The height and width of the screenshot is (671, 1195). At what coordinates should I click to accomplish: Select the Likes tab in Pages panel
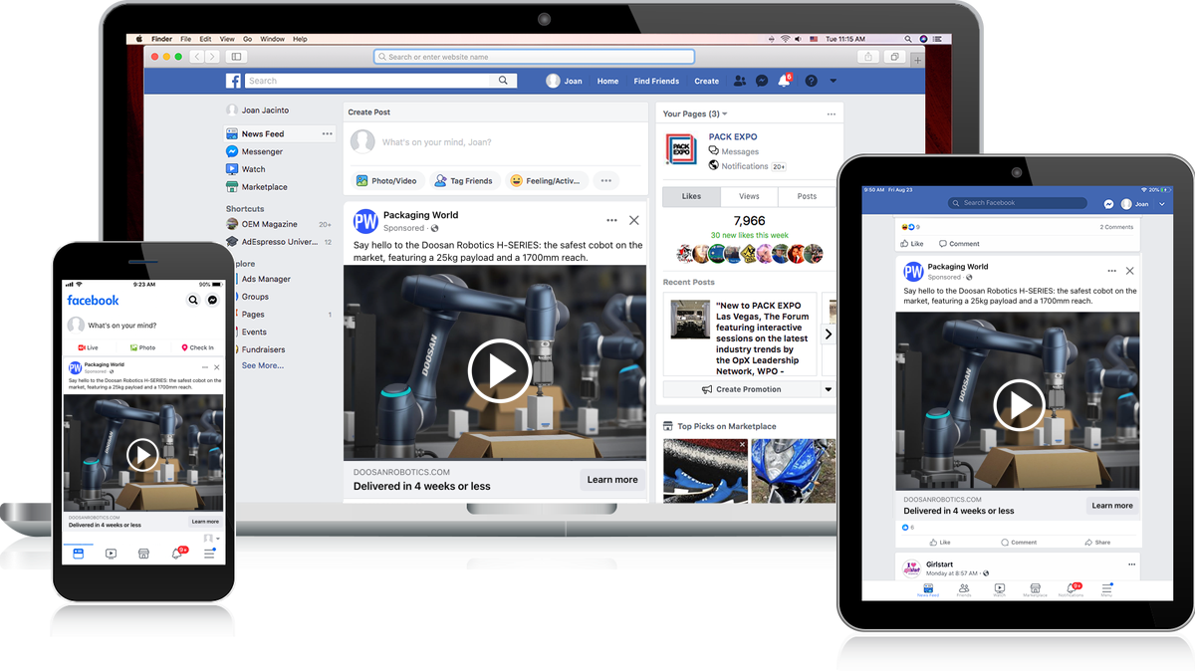pos(691,196)
